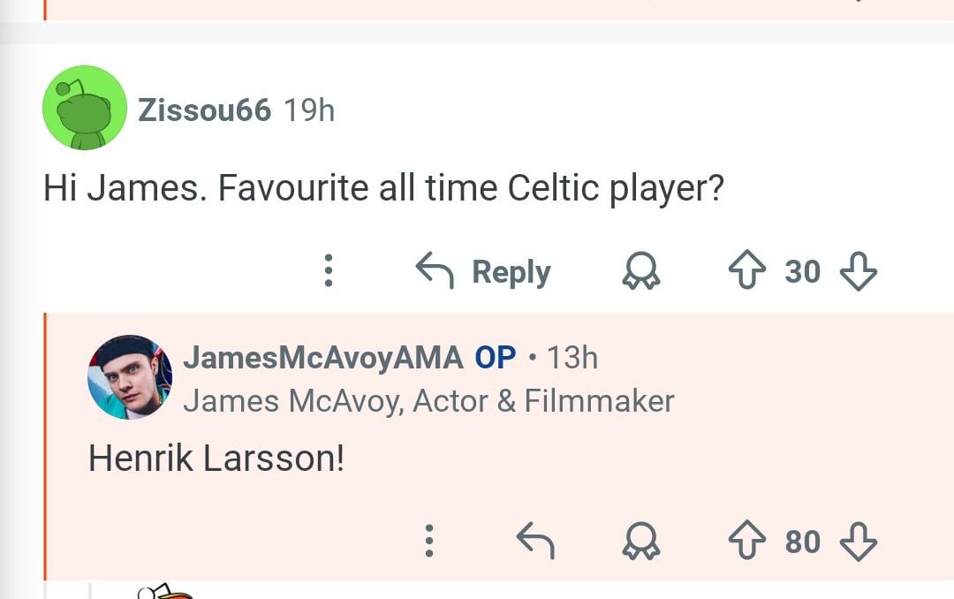Upvote the Henrik Larsson reply
The height and width of the screenshot is (599, 954).
tap(746, 541)
